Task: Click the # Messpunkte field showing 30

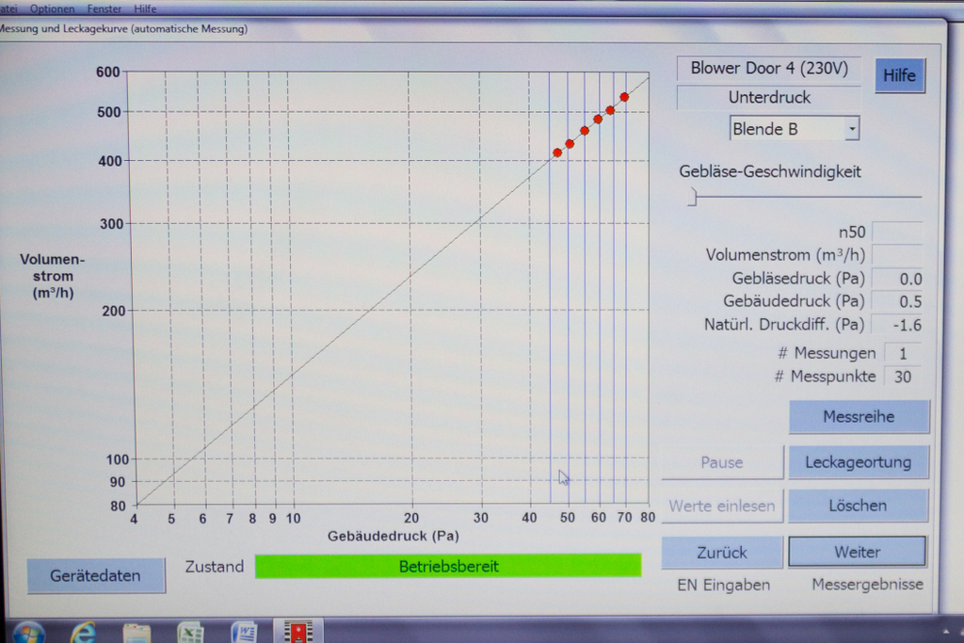Action: click(x=903, y=377)
